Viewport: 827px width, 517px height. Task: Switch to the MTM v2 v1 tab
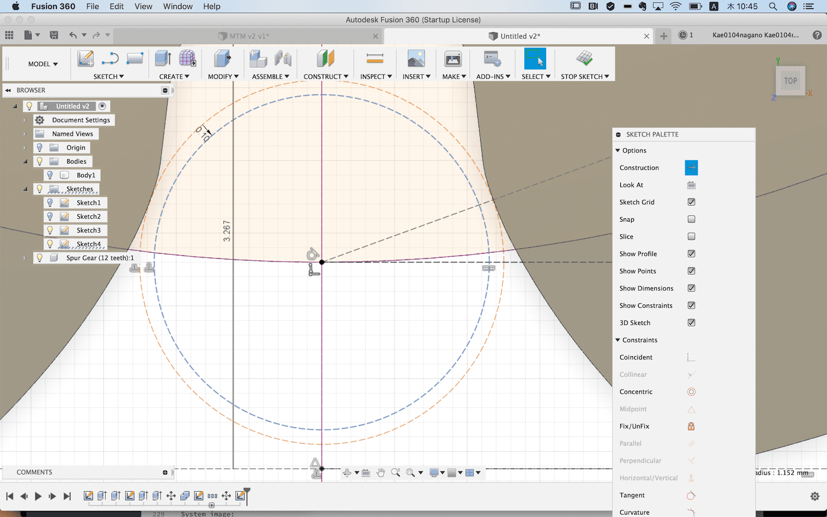tap(249, 36)
